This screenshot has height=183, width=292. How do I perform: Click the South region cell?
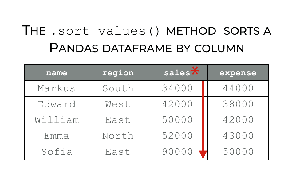(118, 88)
